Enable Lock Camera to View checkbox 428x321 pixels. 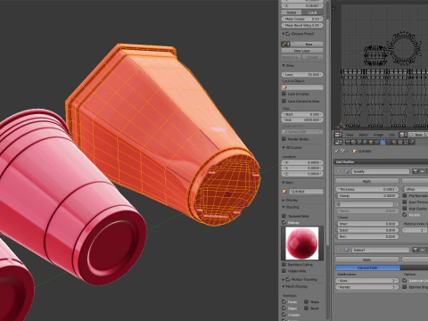click(284, 101)
